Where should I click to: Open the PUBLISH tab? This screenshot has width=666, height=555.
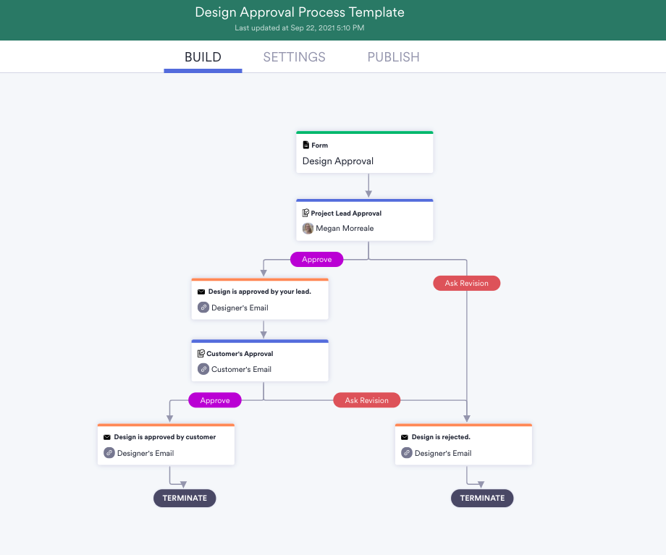(x=393, y=57)
